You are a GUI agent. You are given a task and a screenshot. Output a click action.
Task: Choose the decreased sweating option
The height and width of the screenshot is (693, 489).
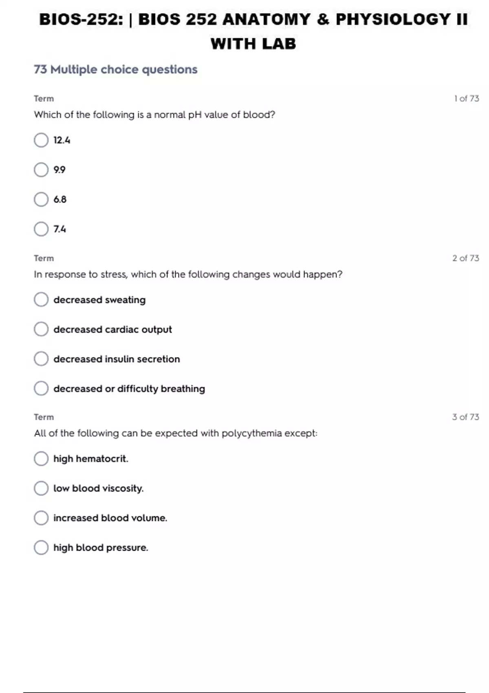coord(41,300)
